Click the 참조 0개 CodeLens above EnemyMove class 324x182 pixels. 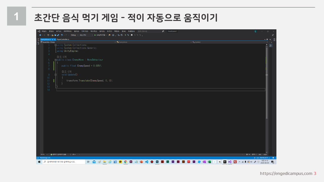pyautogui.click(x=62, y=57)
